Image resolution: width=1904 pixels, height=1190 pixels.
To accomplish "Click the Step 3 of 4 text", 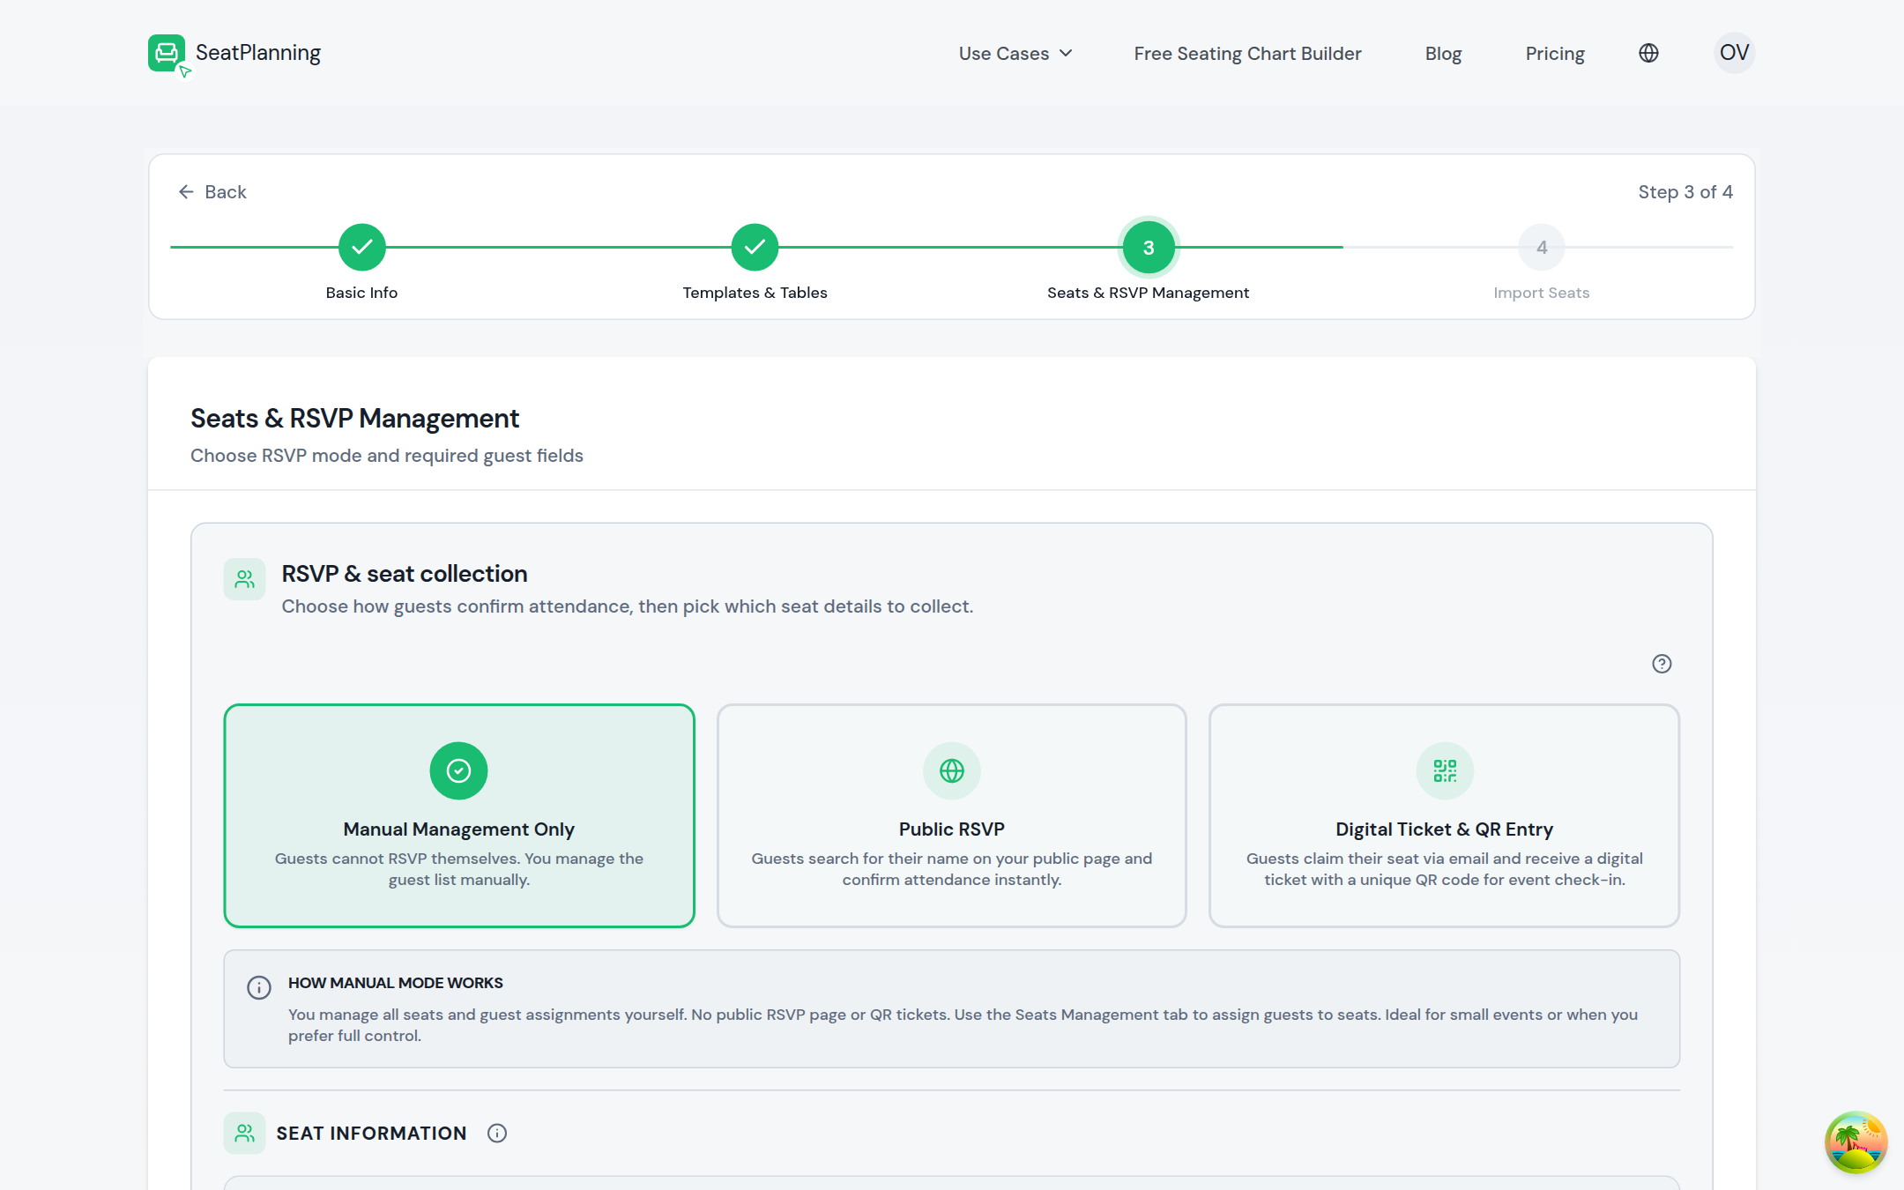I will tap(1685, 192).
